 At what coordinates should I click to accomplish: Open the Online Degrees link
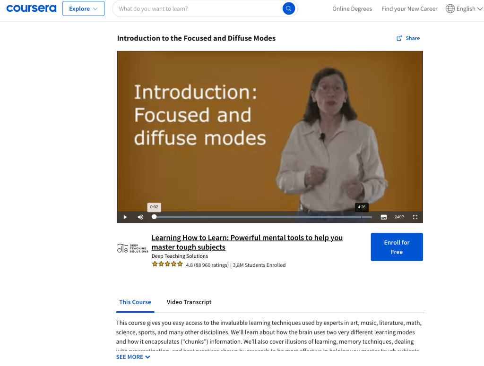click(352, 9)
